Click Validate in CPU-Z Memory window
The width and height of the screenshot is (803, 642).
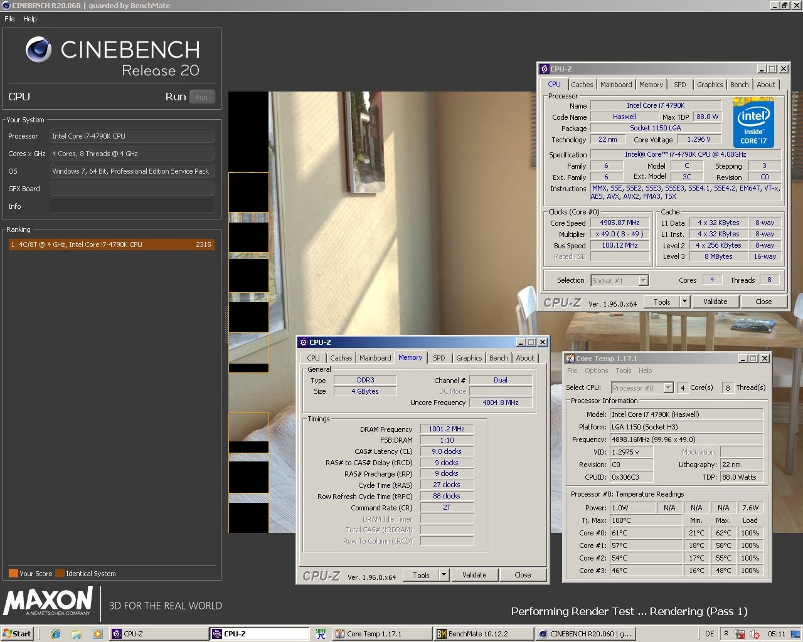(474, 575)
